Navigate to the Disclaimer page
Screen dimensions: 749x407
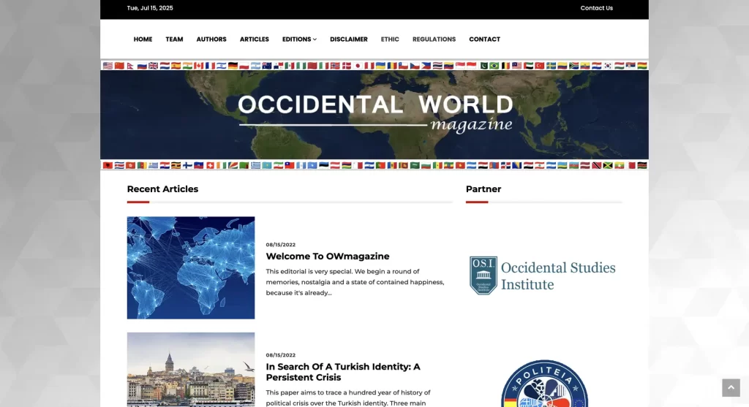(x=349, y=39)
